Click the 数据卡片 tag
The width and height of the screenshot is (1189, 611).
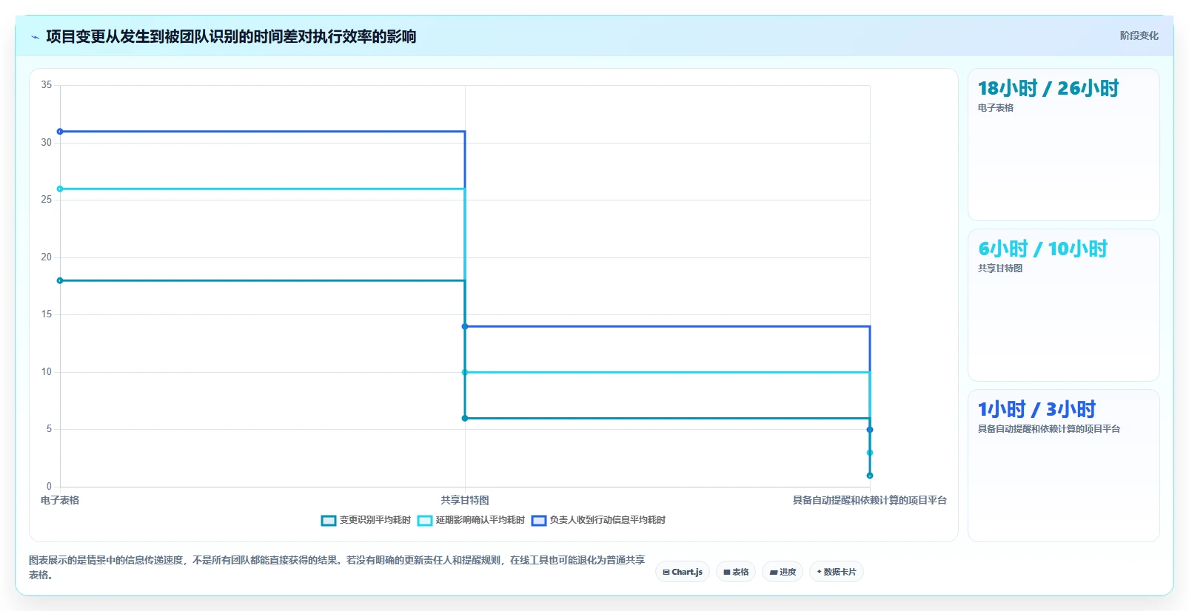coord(837,572)
